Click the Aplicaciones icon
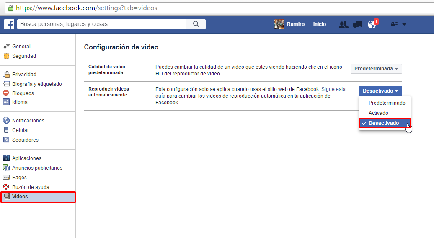434x238 pixels. 6,158
